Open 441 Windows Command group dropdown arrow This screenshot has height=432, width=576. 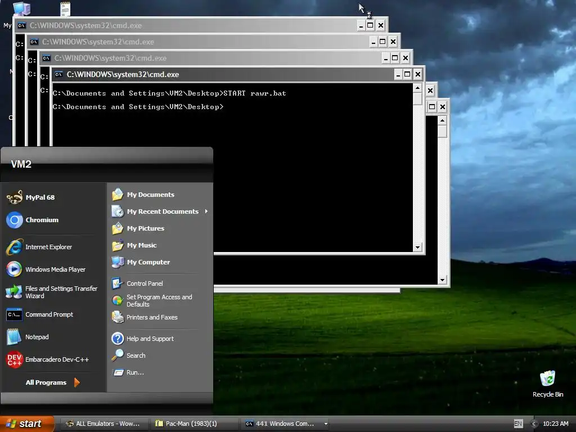[x=326, y=424]
